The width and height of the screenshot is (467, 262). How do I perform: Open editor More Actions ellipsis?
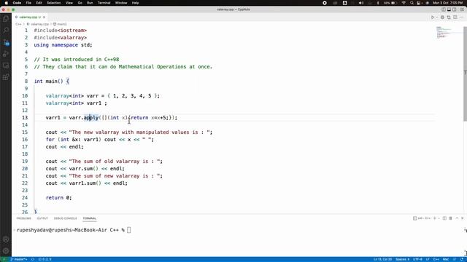461,17
